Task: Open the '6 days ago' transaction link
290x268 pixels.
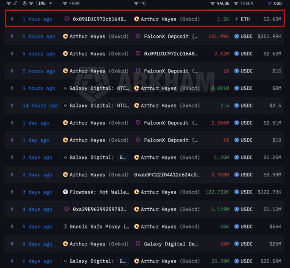Action: (x=37, y=261)
